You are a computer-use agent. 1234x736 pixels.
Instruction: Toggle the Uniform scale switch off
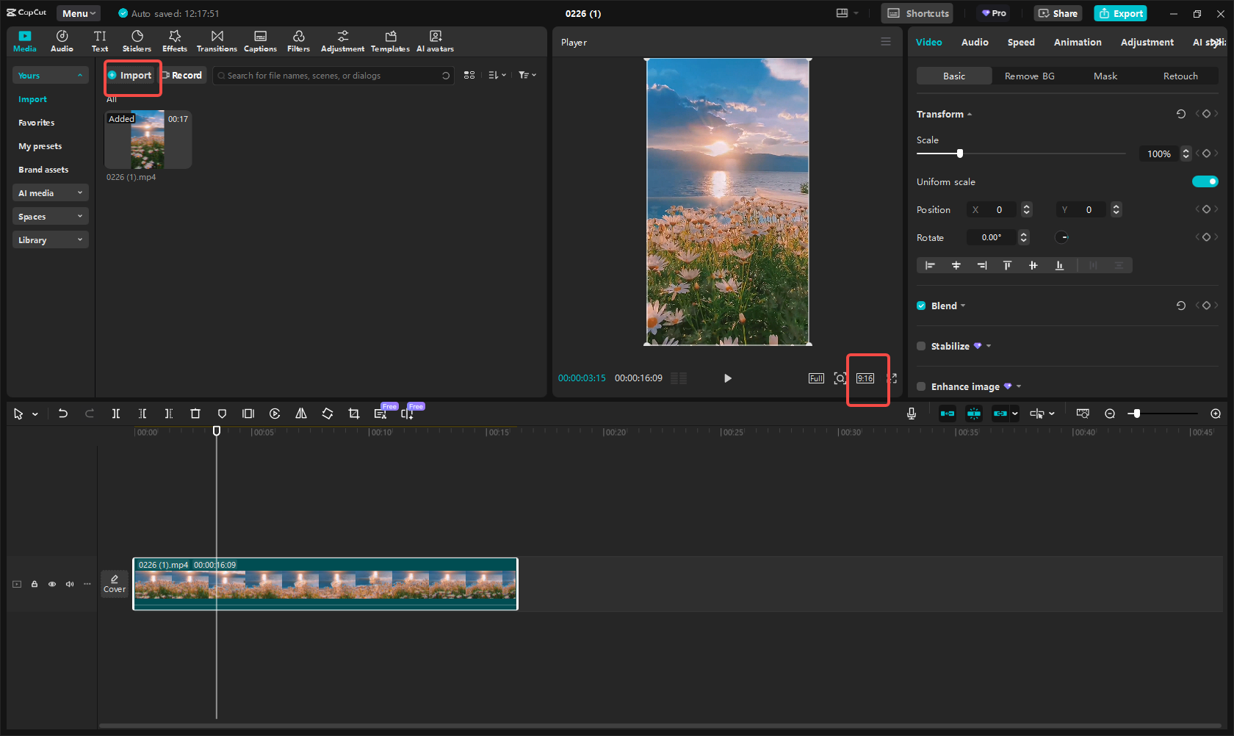[1205, 181]
